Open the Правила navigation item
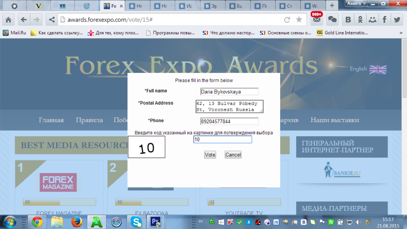407x229 pixels. tap(89, 120)
